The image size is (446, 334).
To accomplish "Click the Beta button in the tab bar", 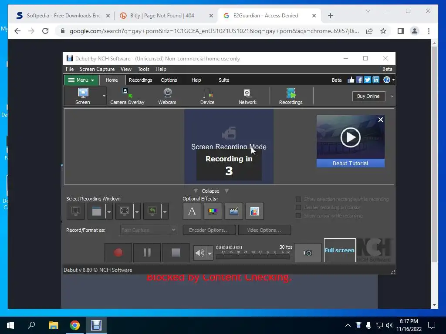I will coord(337,80).
